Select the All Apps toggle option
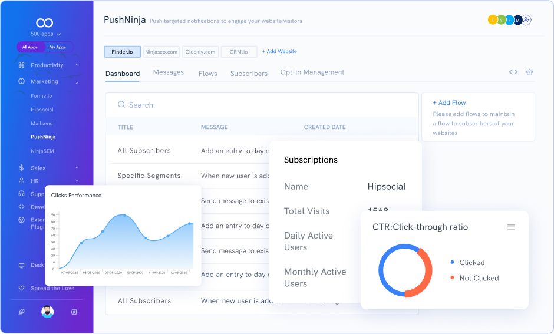The image size is (554, 334). (x=30, y=47)
